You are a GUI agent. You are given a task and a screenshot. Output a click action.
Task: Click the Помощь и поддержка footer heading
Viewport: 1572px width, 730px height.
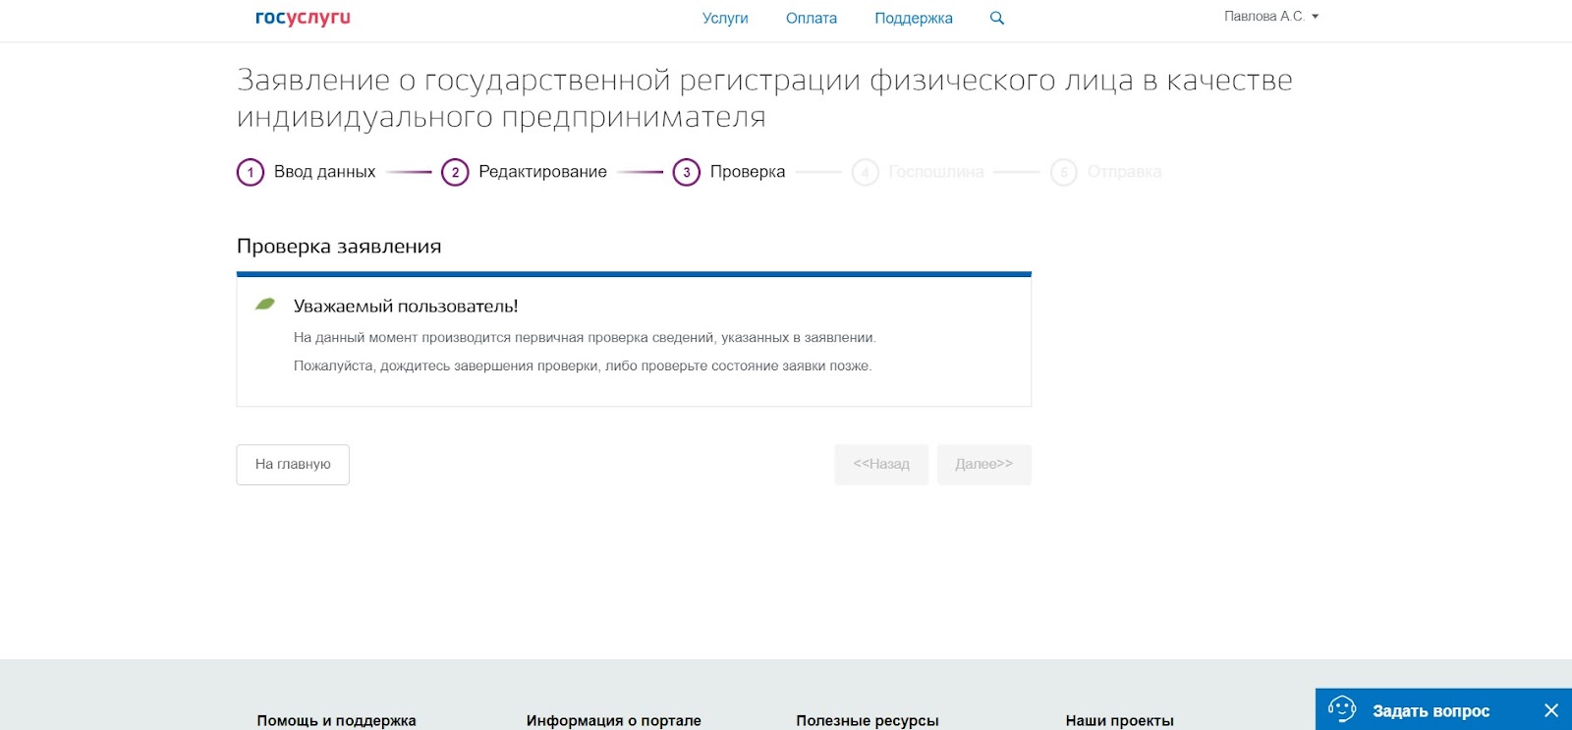tap(336, 720)
